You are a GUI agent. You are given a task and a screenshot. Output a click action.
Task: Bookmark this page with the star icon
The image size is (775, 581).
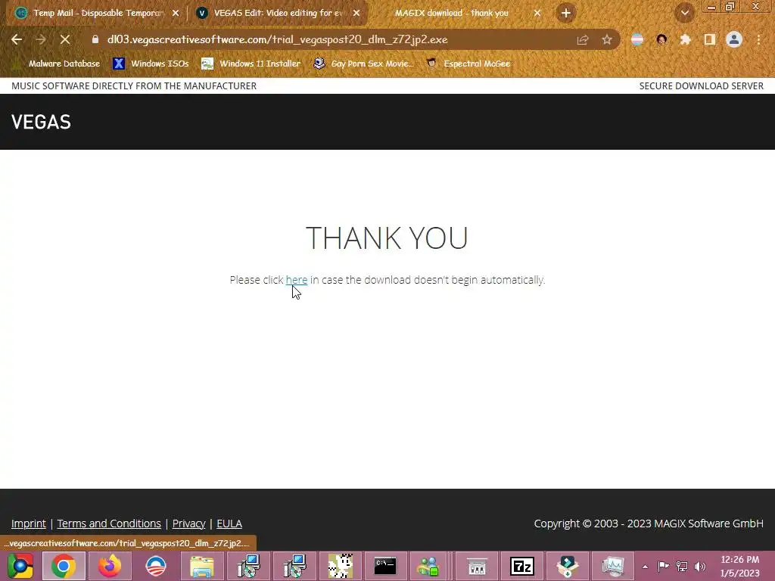coord(607,40)
